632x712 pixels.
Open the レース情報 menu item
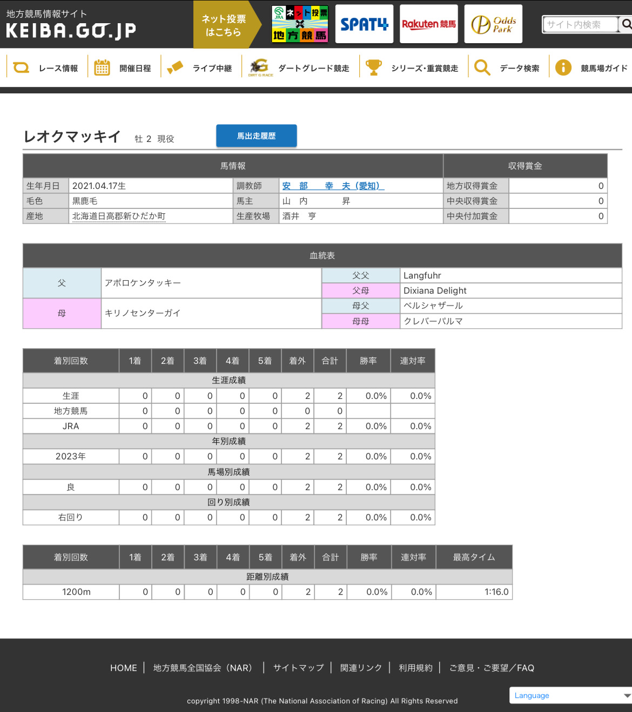tap(58, 69)
